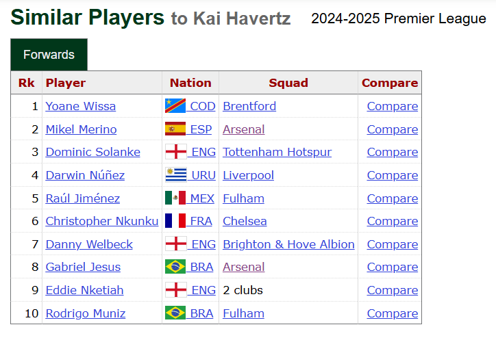Sort table by the Player column header
Screen dimensions: 496x340
pyautogui.click(x=66, y=83)
